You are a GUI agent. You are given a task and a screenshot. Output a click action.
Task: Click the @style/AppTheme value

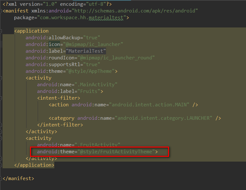(x=90, y=71)
